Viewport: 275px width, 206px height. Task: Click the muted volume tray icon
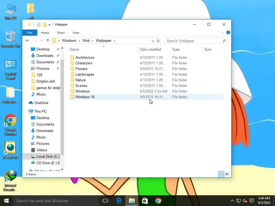pos(245,201)
